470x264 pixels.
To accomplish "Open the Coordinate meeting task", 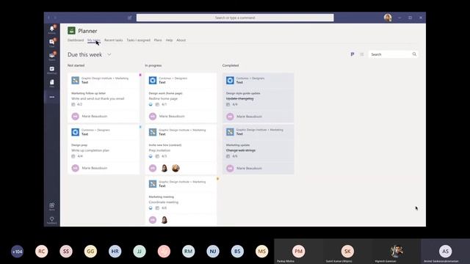I will click(x=163, y=202).
